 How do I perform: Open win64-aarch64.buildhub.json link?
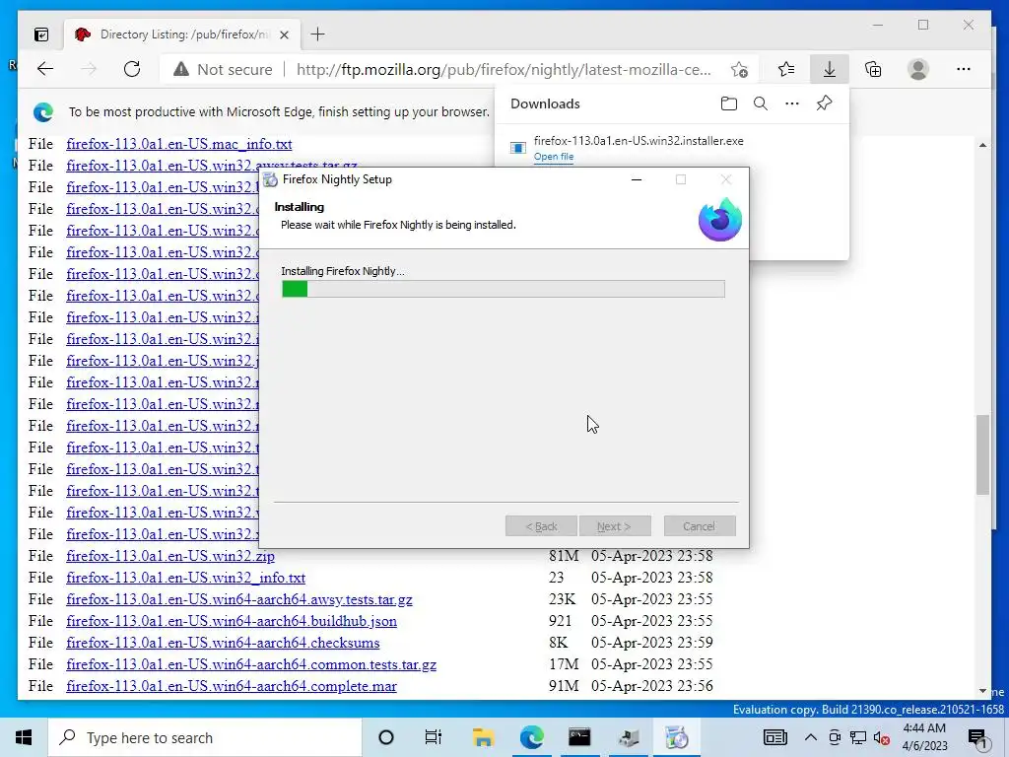click(x=232, y=621)
